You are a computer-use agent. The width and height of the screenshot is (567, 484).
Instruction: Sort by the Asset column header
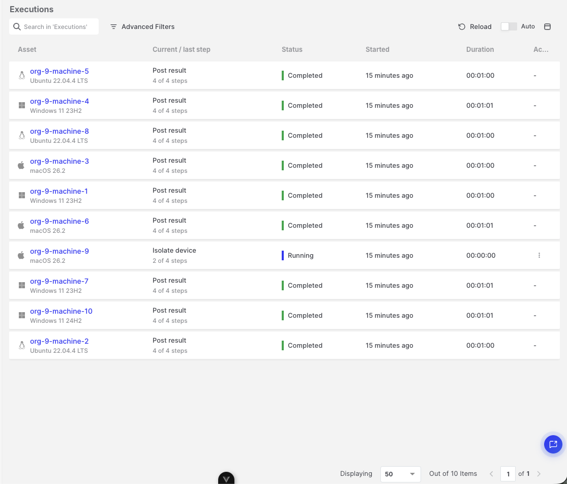click(x=27, y=49)
